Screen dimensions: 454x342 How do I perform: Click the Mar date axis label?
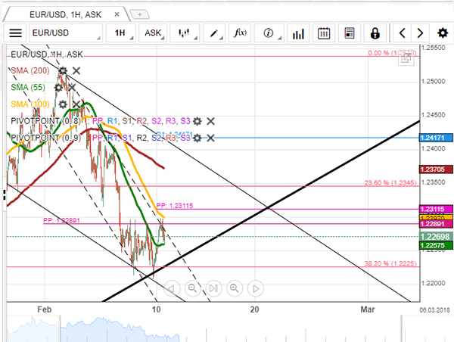click(x=368, y=309)
